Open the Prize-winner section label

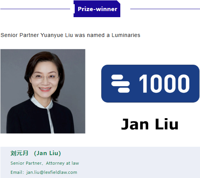97,9
